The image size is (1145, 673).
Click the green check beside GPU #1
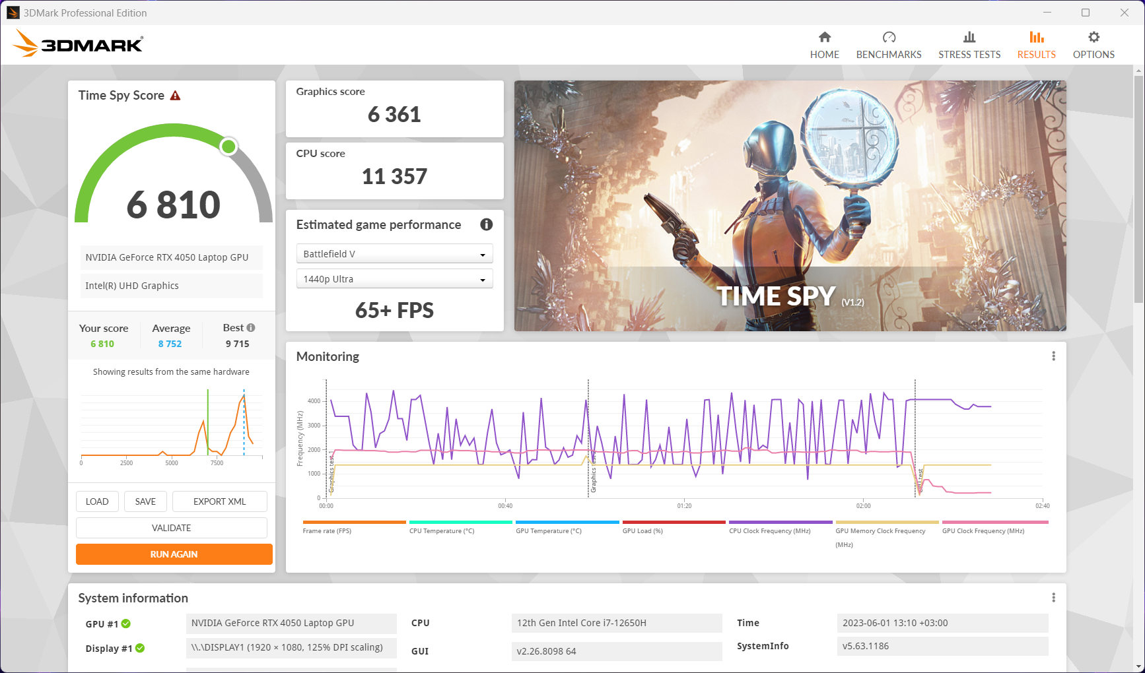pos(126,624)
